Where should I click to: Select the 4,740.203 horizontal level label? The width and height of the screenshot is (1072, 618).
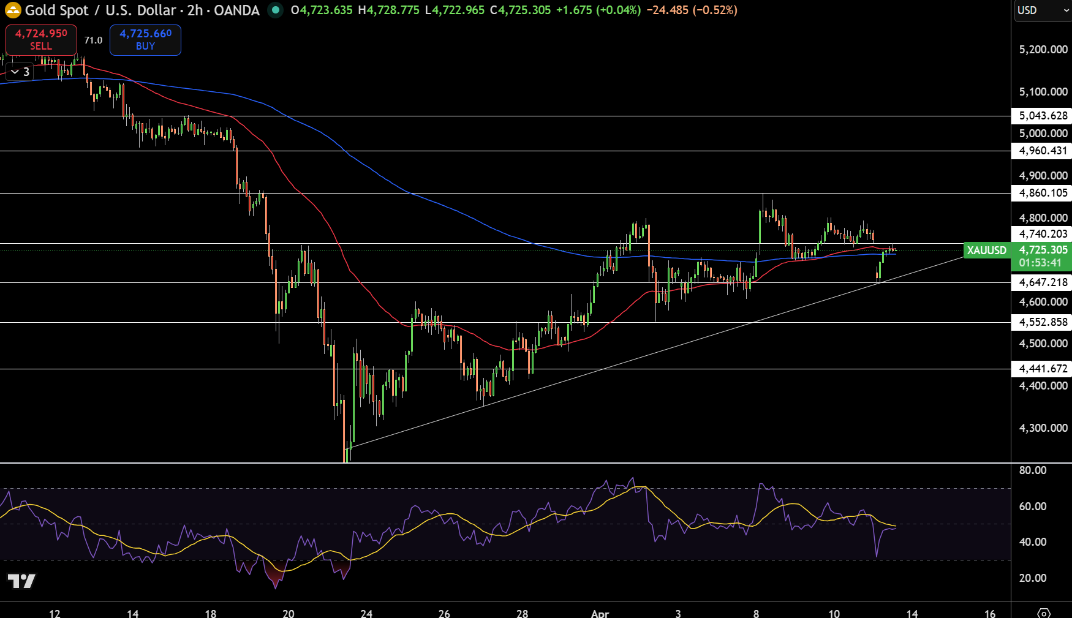(1043, 233)
